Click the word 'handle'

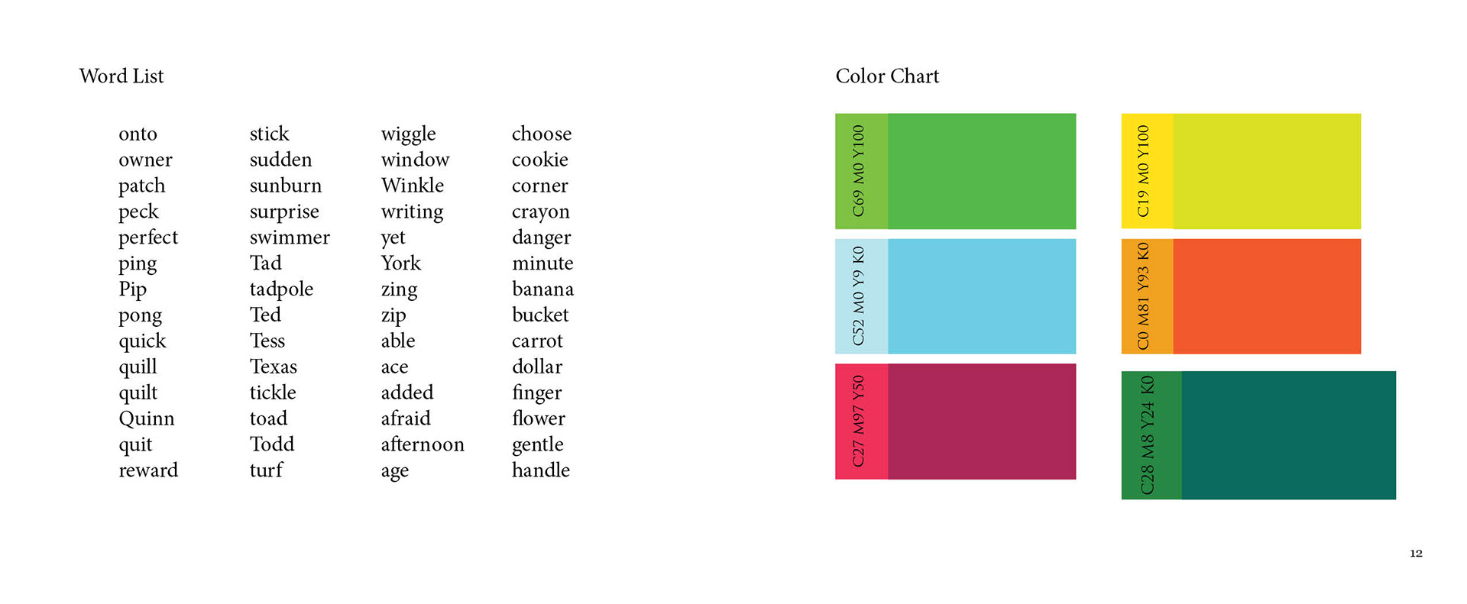click(x=541, y=470)
